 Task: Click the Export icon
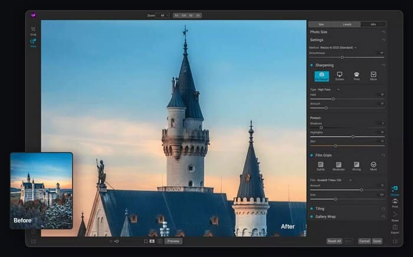[395, 229]
